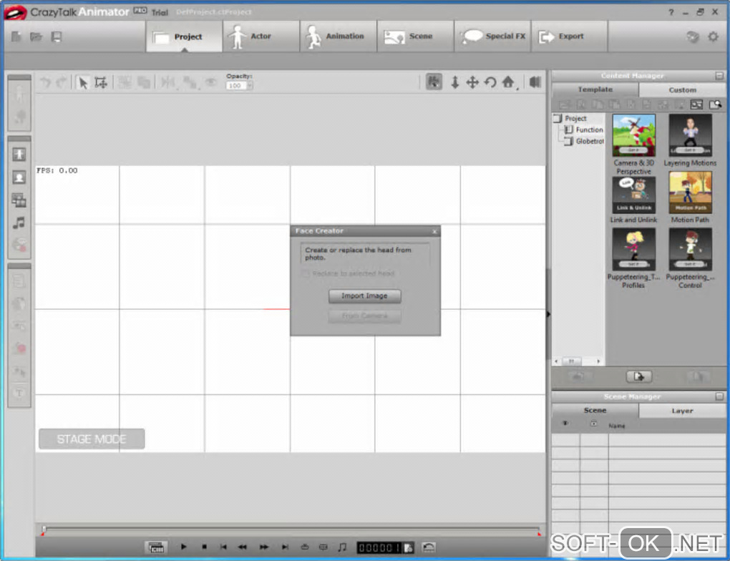The height and width of the screenshot is (561, 730).
Task: Close the Face Creator dialog
Action: [434, 231]
